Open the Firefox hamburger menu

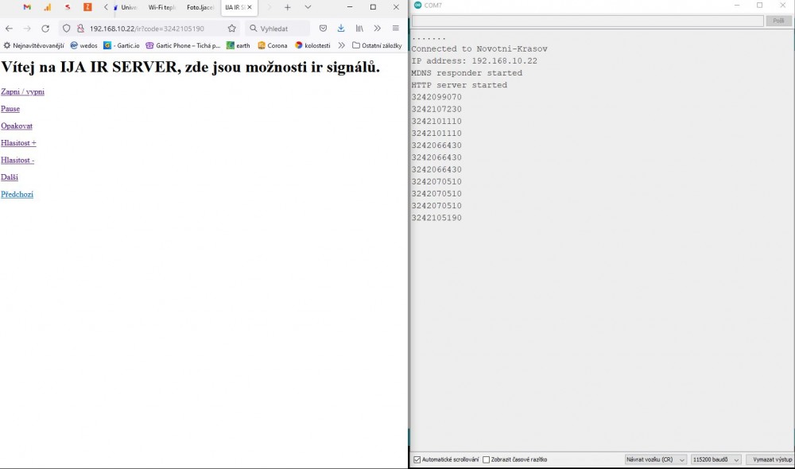tap(395, 28)
